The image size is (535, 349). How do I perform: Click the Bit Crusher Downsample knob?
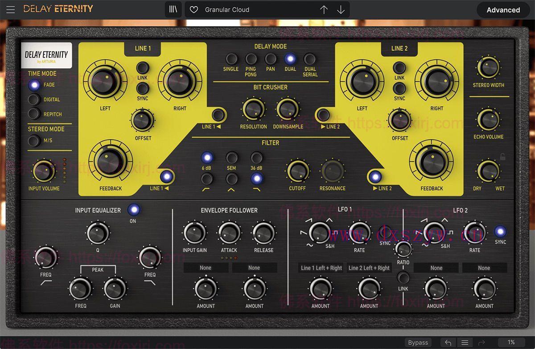click(x=288, y=109)
